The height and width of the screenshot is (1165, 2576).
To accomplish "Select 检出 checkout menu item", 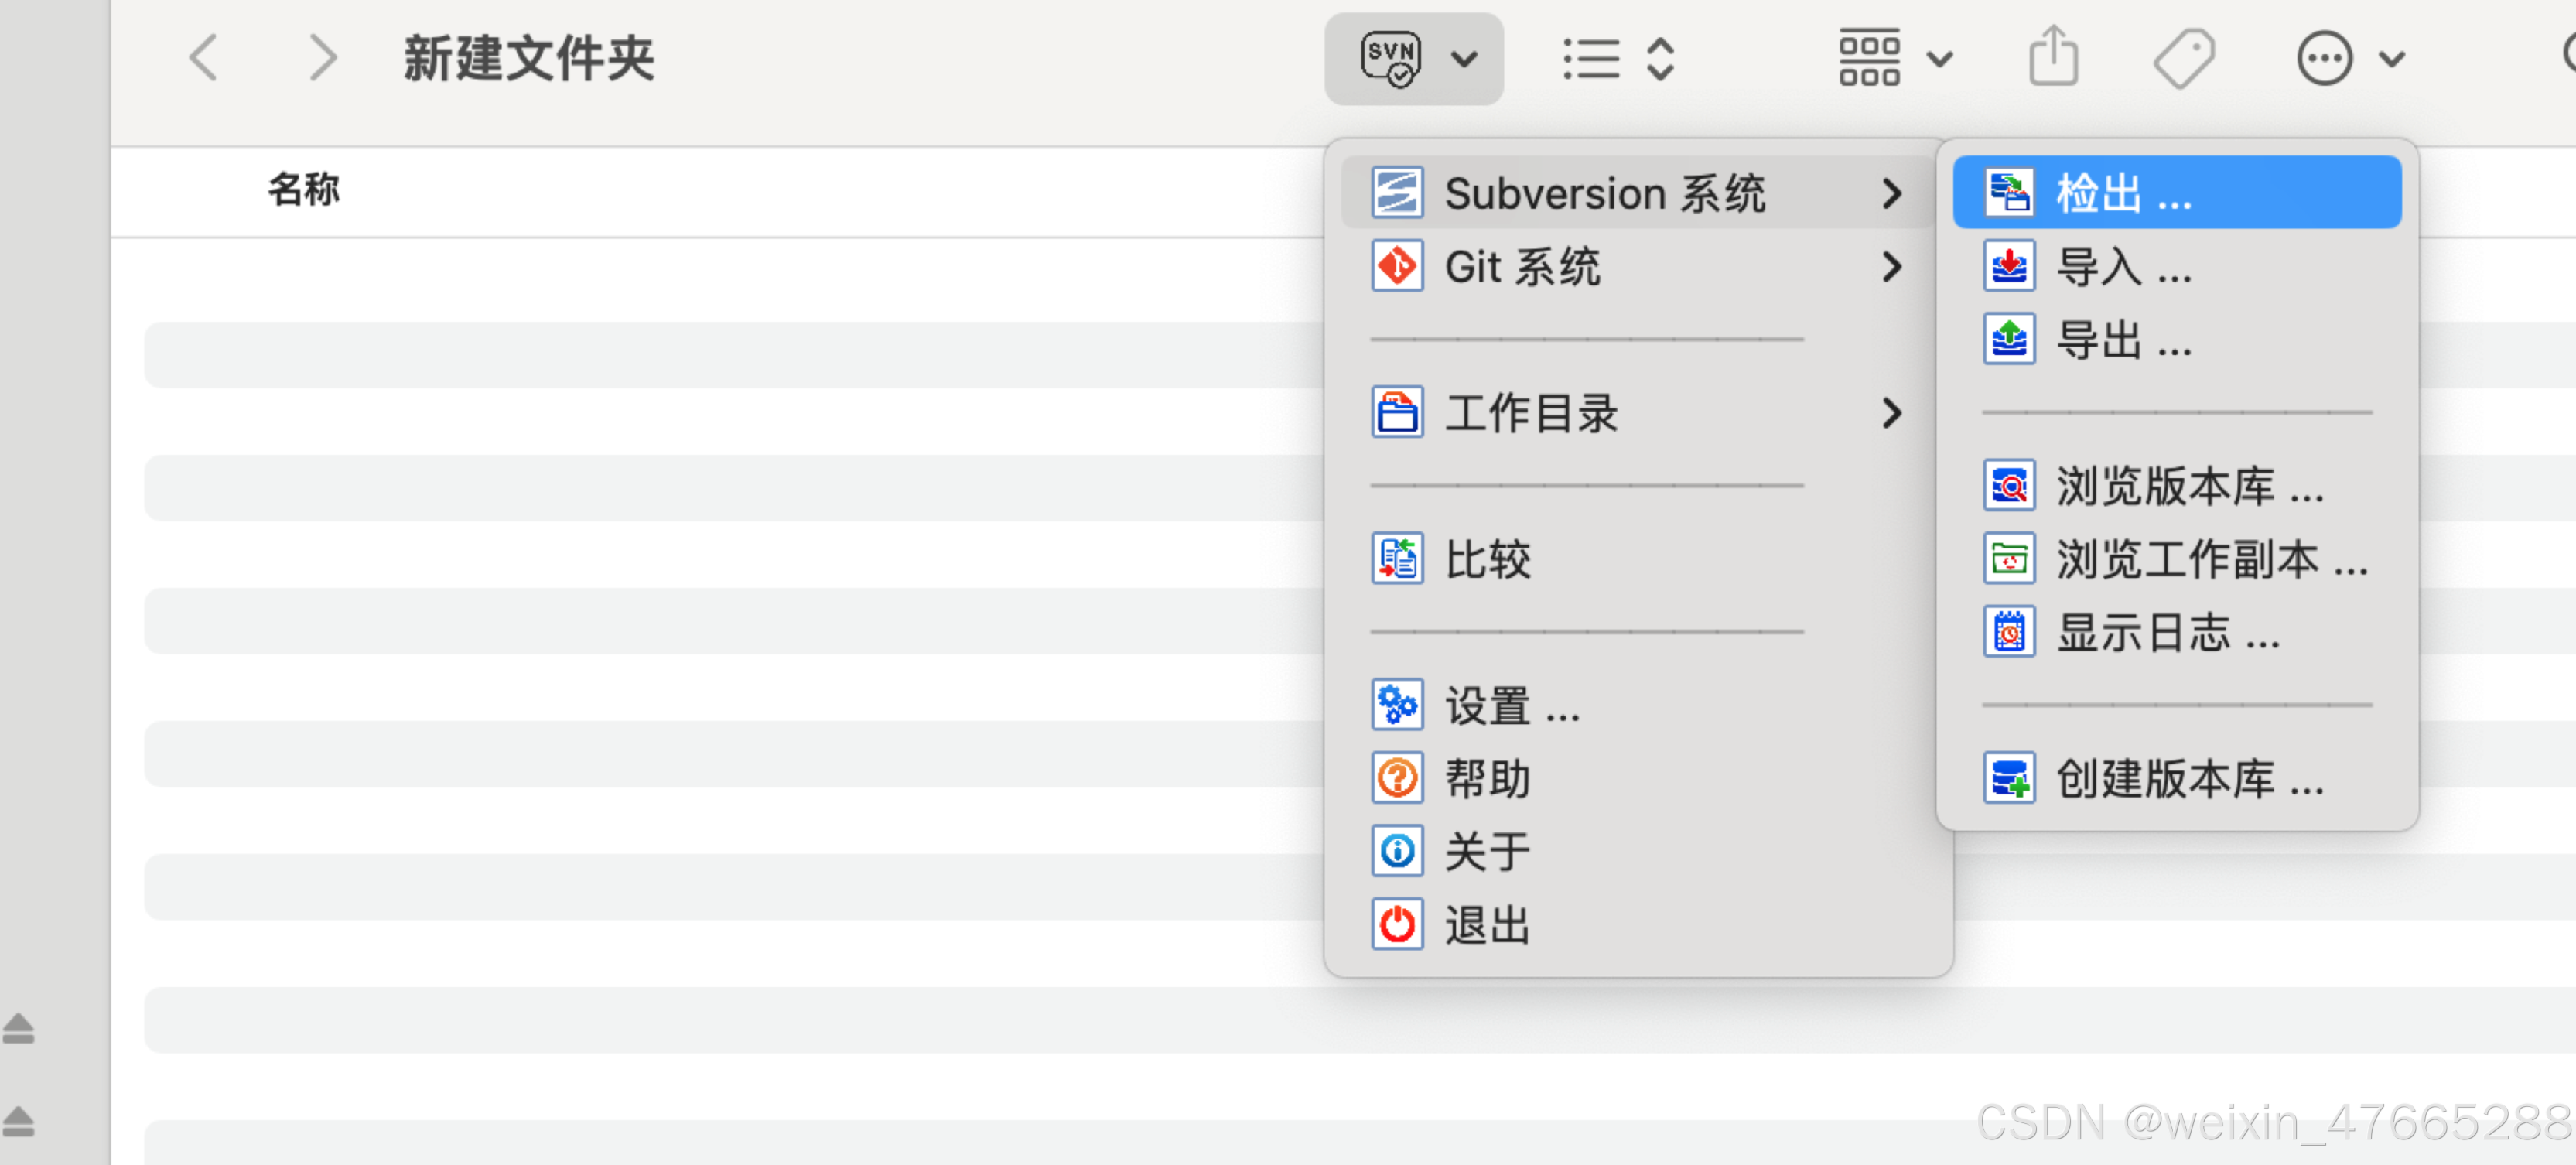I will coord(2176,193).
